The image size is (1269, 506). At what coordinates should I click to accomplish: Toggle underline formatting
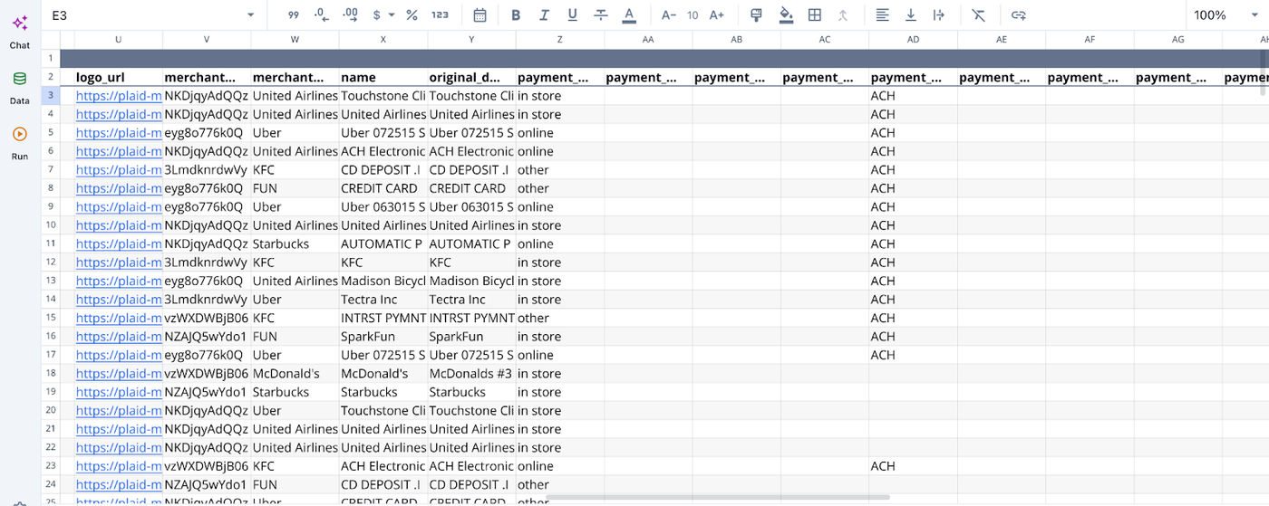point(572,14)
